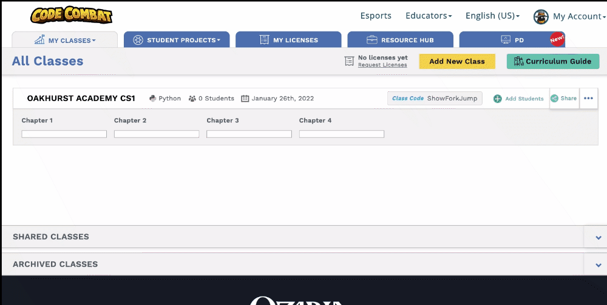
Task: Open the My Account dropdown
Action: [578, 16]
